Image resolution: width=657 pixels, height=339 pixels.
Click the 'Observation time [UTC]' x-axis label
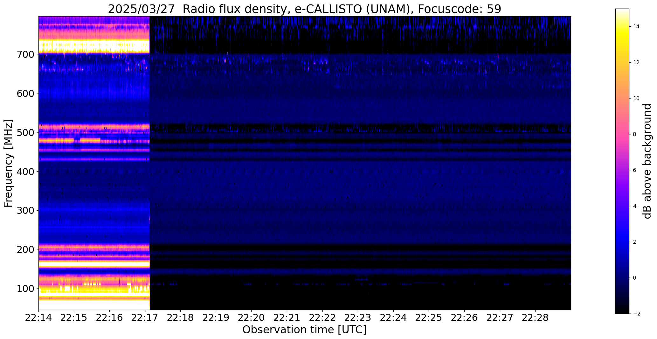pyautogui.click(x=304, y=329)
